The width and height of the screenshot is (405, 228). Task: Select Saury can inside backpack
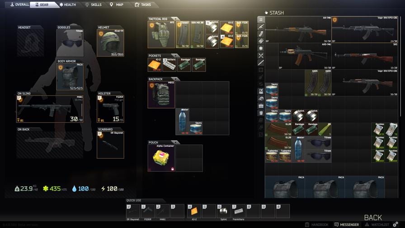(196, 128)
